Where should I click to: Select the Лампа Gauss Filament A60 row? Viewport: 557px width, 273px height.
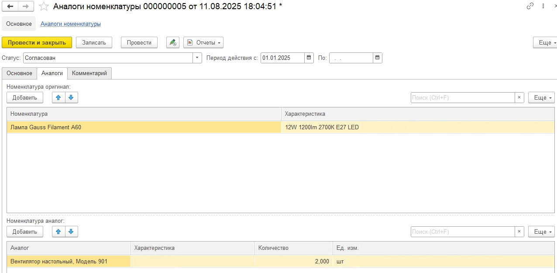[x=144, y=127]
